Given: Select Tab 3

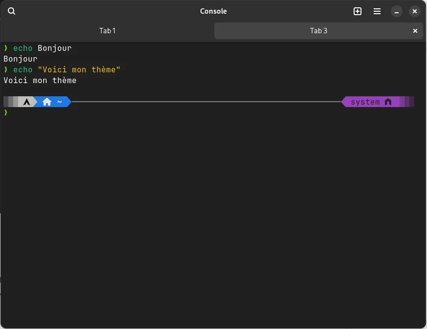Looking at the screenshot, I should pos(318,31).
